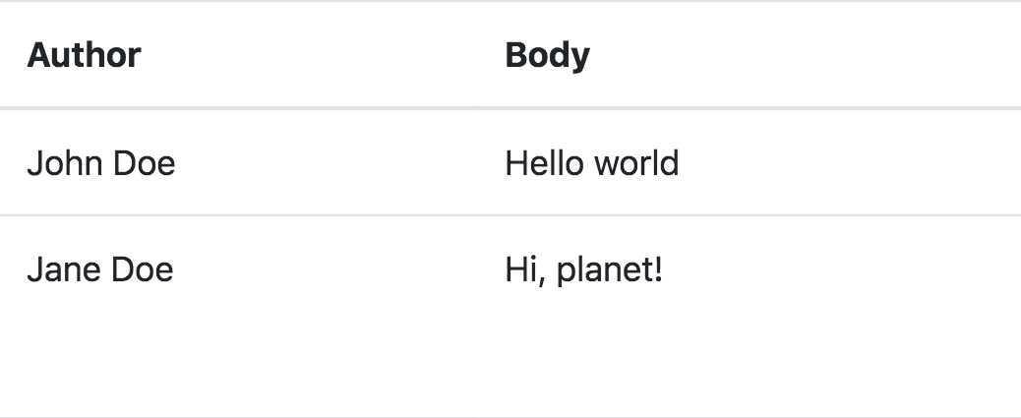The image size is (1021, 418).
Task: Click the Body column header
Action: pyautogui.click(x=547, y=55)
